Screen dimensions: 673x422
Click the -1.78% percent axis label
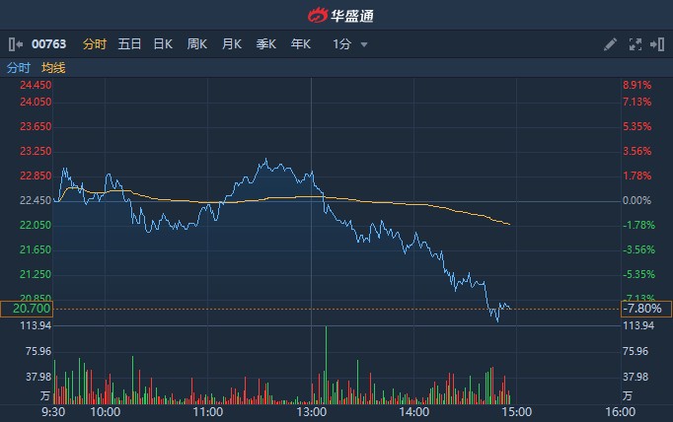tap(638, 225)
